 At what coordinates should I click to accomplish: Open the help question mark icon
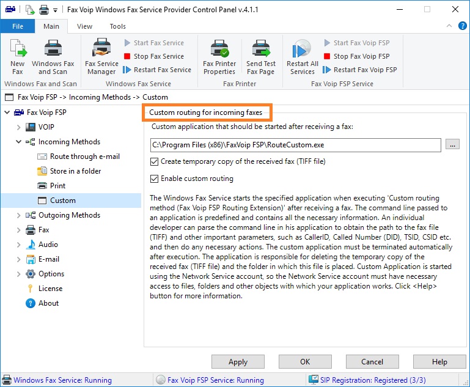coord(463,26)
